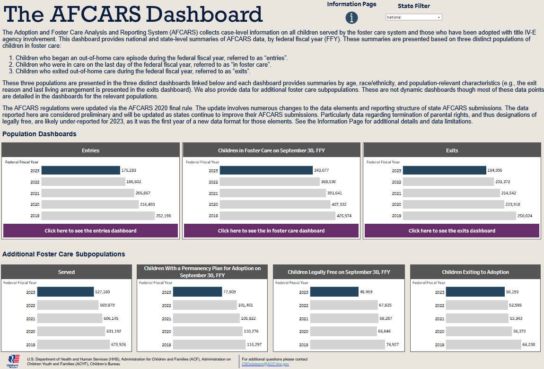
Task: Click here to see the entries dashboard
Action: pos(90,231)
